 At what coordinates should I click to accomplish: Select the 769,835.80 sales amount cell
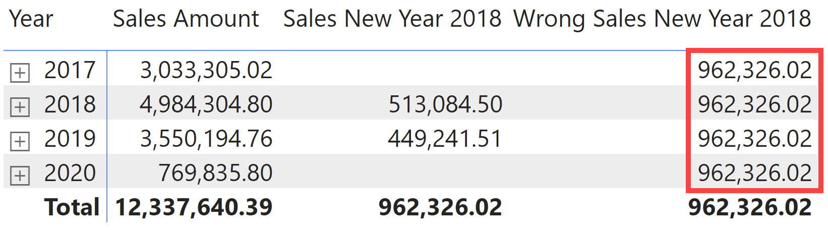216,173
